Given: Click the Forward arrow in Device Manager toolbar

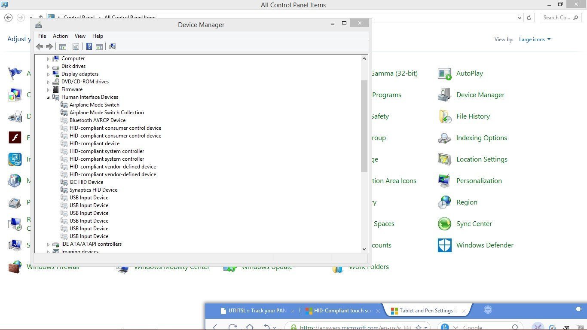Looking at the screenshot, I should tap(49, 46).
